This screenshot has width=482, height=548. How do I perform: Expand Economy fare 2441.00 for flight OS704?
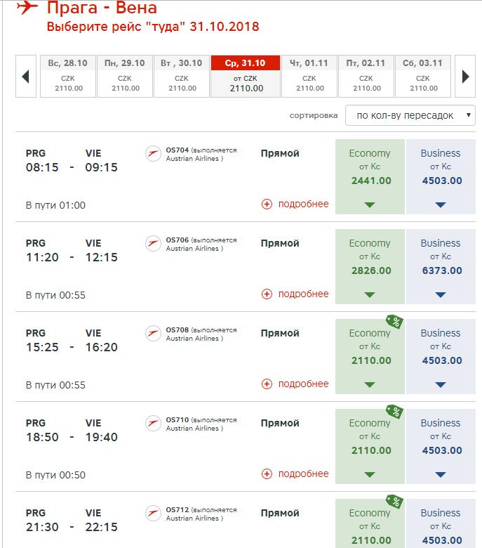tap(370, 176)
